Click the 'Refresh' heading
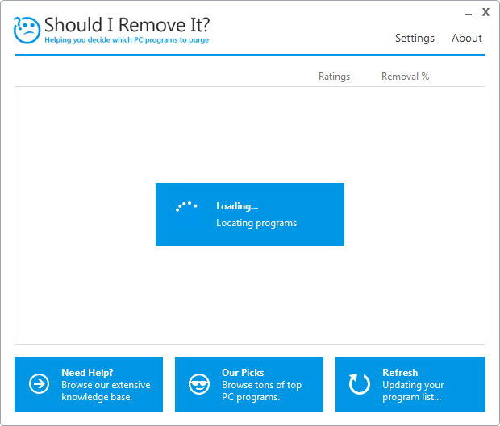500x426 pixels. (400, 373)
